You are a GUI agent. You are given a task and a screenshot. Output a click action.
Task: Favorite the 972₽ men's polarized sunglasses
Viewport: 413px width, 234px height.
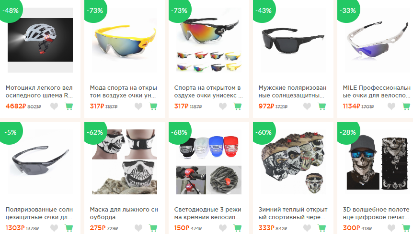point(307,106)
